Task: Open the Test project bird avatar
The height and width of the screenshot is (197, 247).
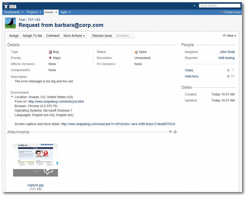Action: [x=10, y=23]
